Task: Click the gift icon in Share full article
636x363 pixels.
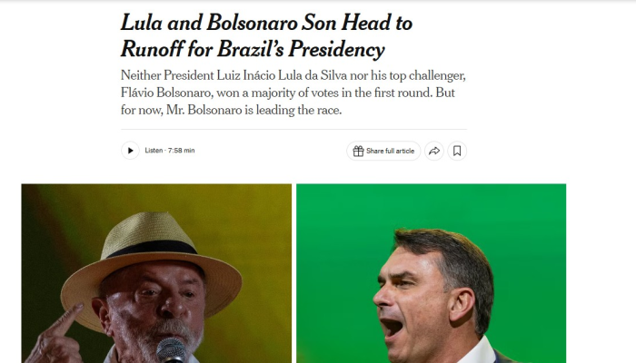Action: point(358,151)
